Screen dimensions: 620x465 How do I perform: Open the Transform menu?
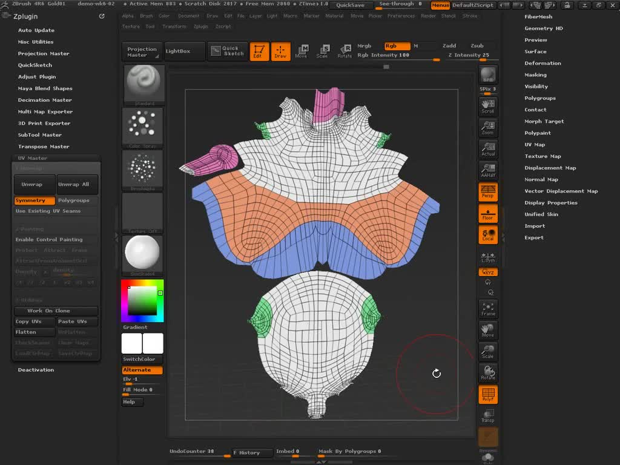(174, 27)
